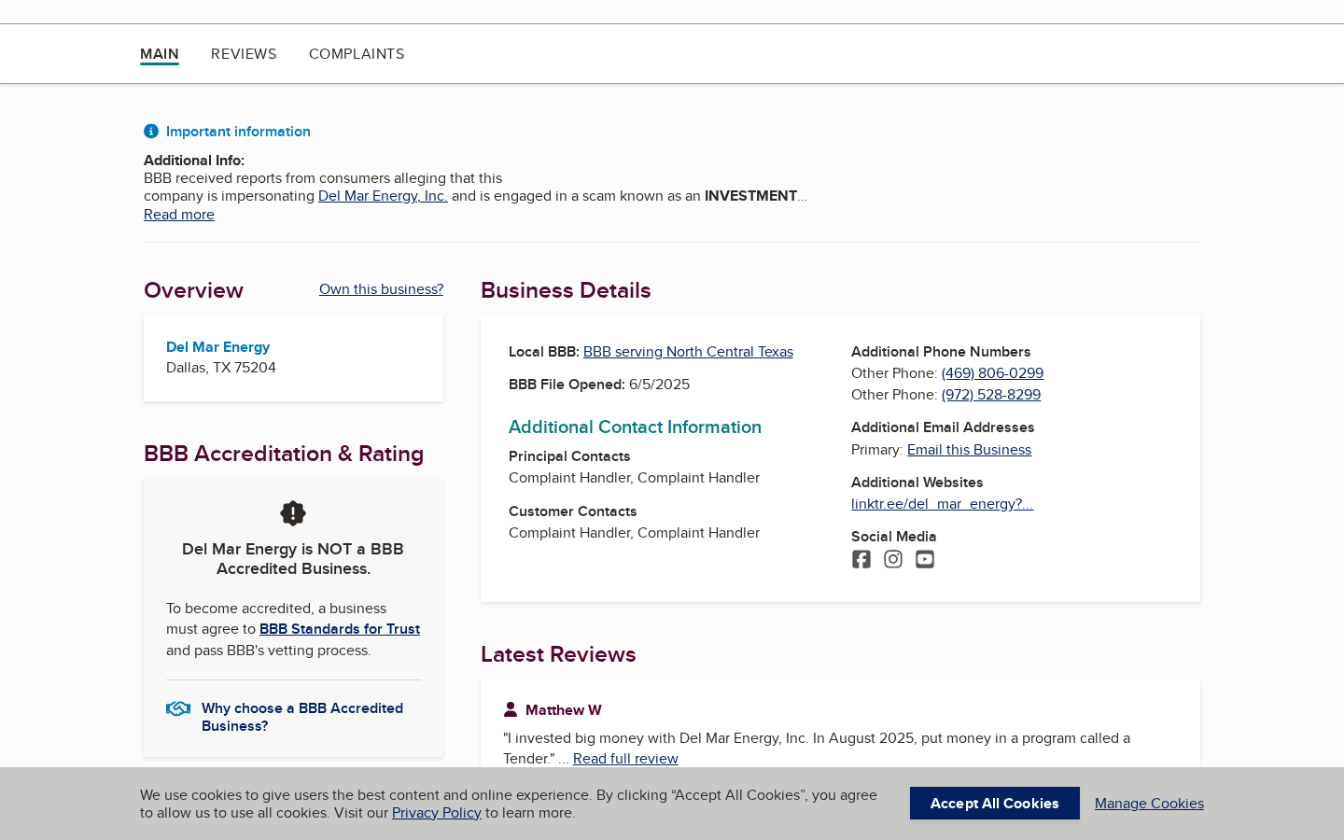Image resolution: width=1344 pixels, height=840 pixels.
Task: Click Email this Business link
Action: click(969, 450)
